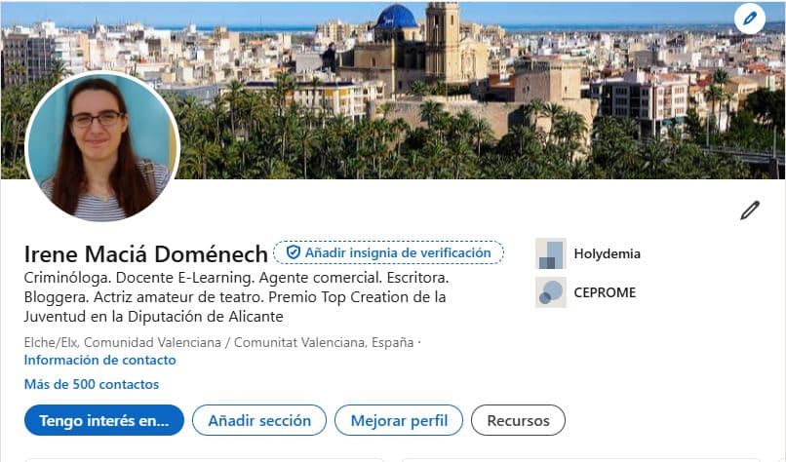Open profile intro editor via pencil icon
786x462 pixels.
(750, 211)
